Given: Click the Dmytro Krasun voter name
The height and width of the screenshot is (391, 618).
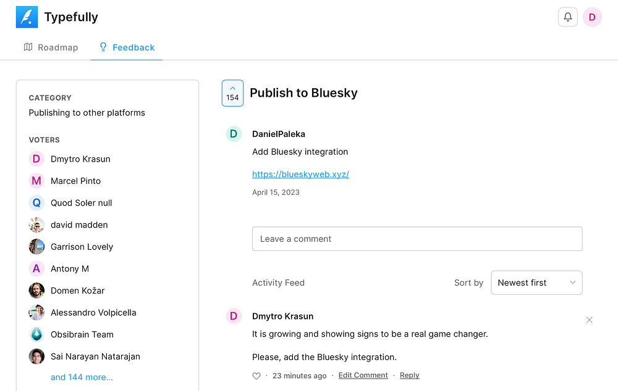Looking at the screenshot, I should pos(80,159).
